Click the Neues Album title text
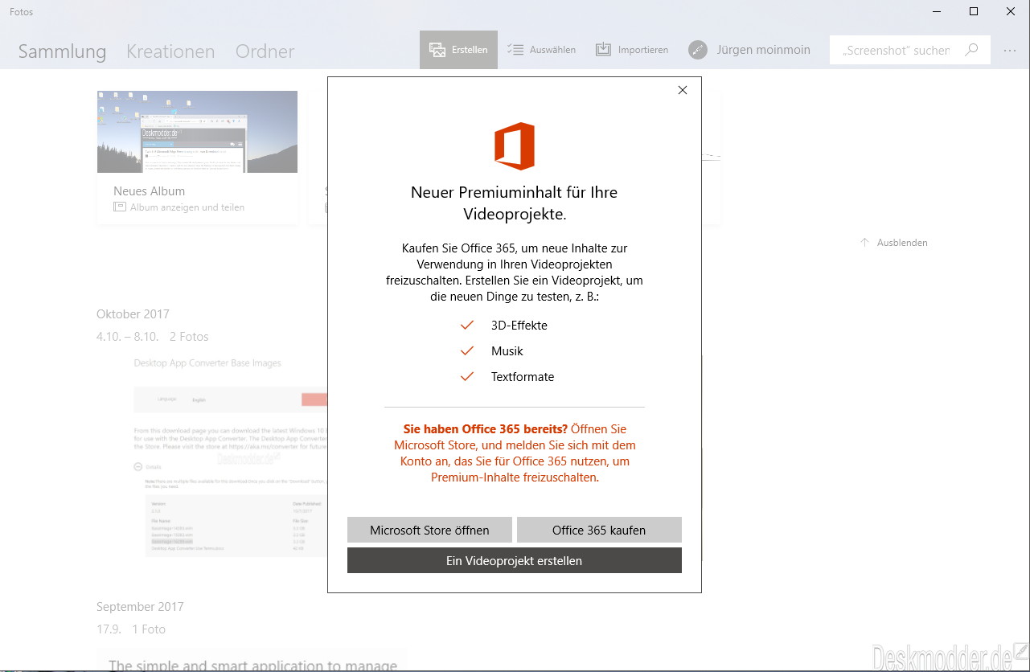This screenshot has height=672, width=1030. [149, 191]
